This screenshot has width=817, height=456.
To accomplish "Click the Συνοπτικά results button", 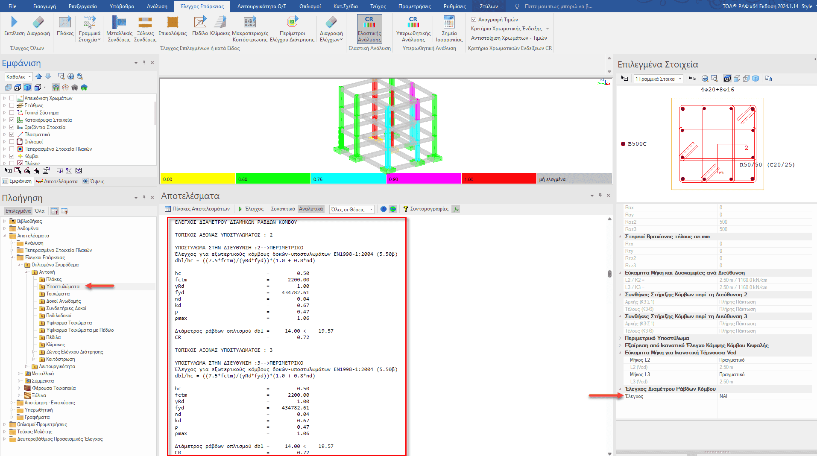I will click(x=283, y=209).
